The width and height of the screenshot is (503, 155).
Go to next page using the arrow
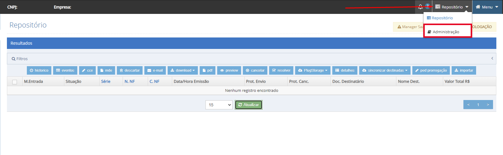pyautogui.click(x=488, y=105)
